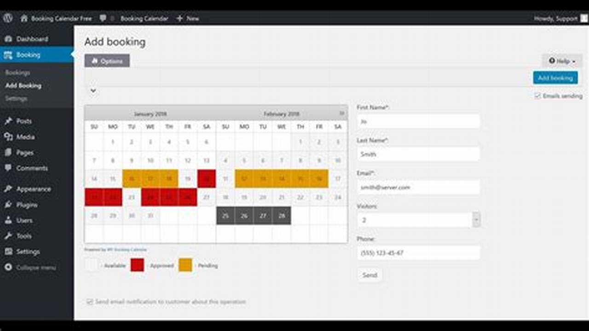This screenshot has width=589, height=331.
Task: Click the home icon for Booking Calendar Free
Action: click(x=24, y=18)
